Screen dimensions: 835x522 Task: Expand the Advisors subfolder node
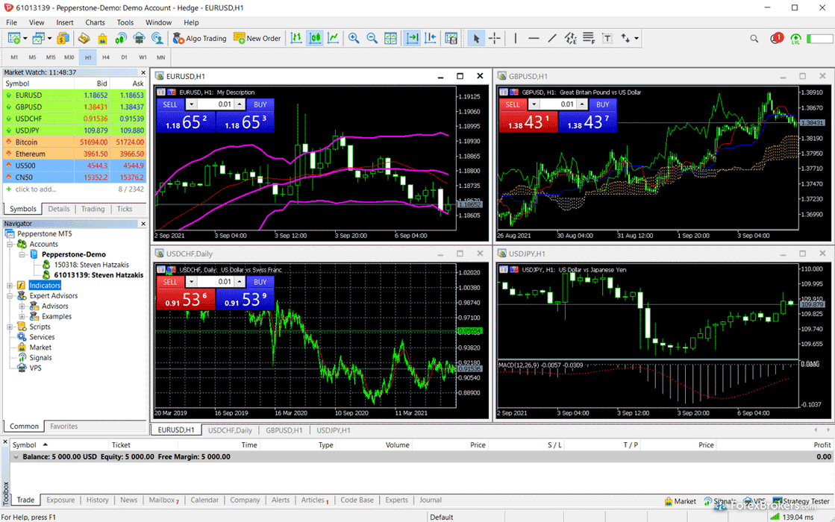pos(22,306)
